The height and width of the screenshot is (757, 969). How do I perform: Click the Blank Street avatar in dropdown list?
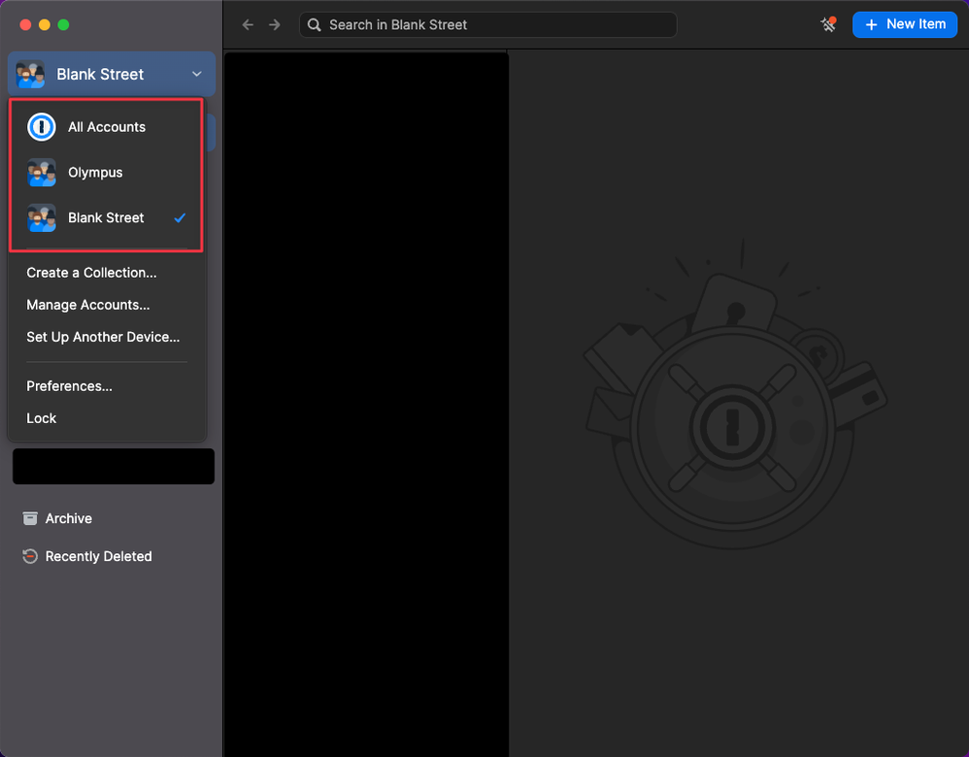tap(42, 217)
